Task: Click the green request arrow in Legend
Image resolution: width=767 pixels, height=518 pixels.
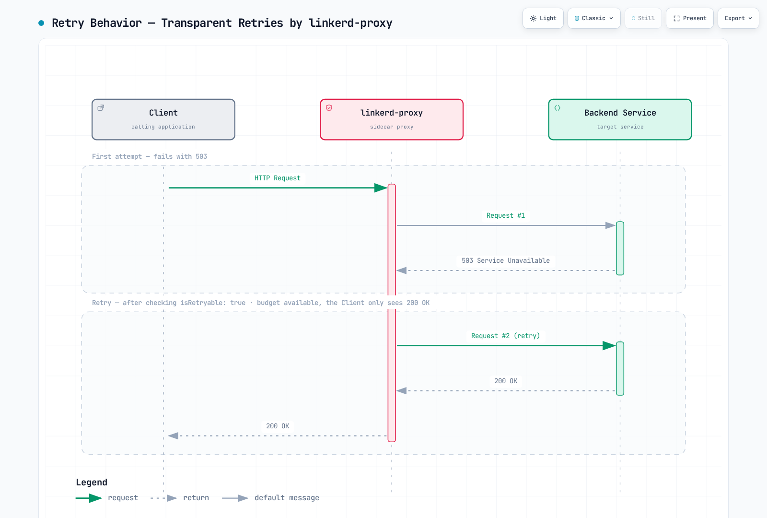Action: point(89,498)
